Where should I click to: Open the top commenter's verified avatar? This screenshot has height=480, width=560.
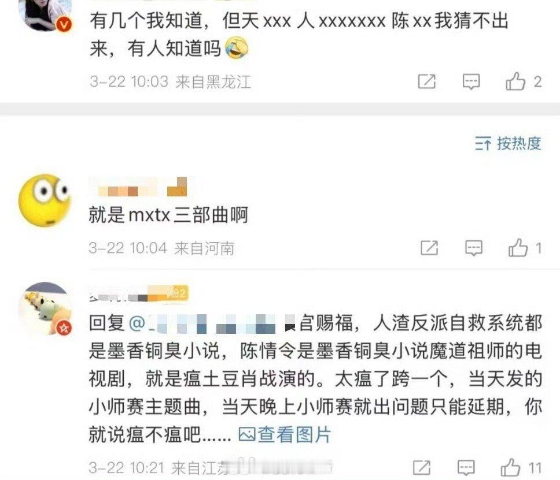pos(45,14)
